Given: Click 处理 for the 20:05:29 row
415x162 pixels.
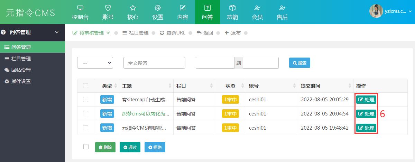Looking at the screenshot, I should coord(366,100).
